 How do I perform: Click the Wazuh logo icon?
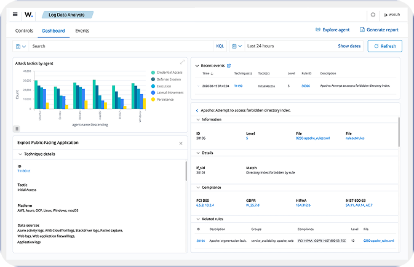(x=30, y=14)
